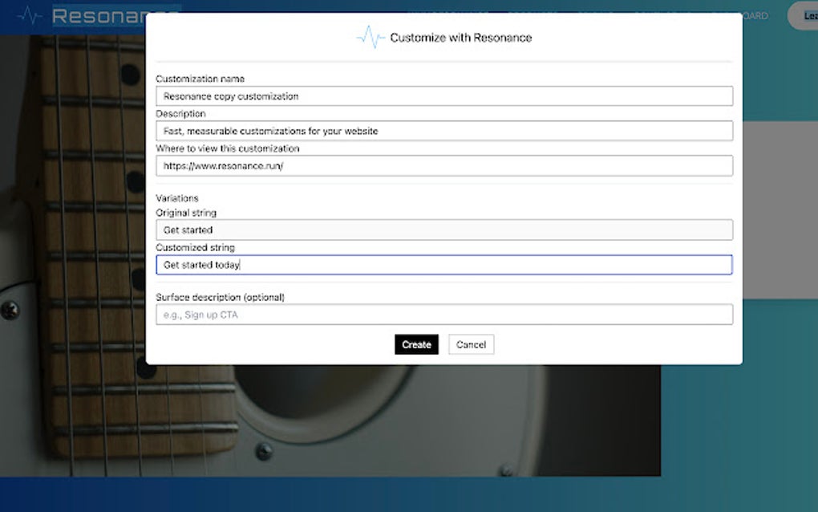The width and height of the screenshot is (818, 512).
Task: Focus the Customized string input
Action: tap(443, 265)
